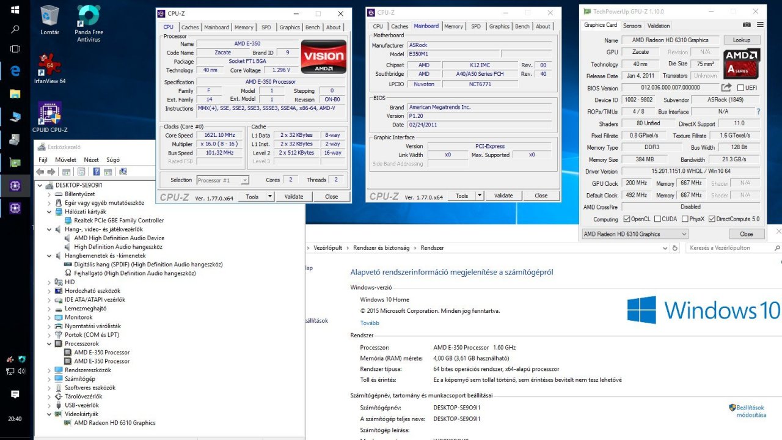The image size is (782, 440).
Task: Click Validate in the CPU-Z mainboard window
Action: [503, 196]
